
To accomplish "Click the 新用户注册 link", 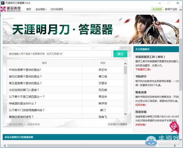I will click(x=171, y=9).
